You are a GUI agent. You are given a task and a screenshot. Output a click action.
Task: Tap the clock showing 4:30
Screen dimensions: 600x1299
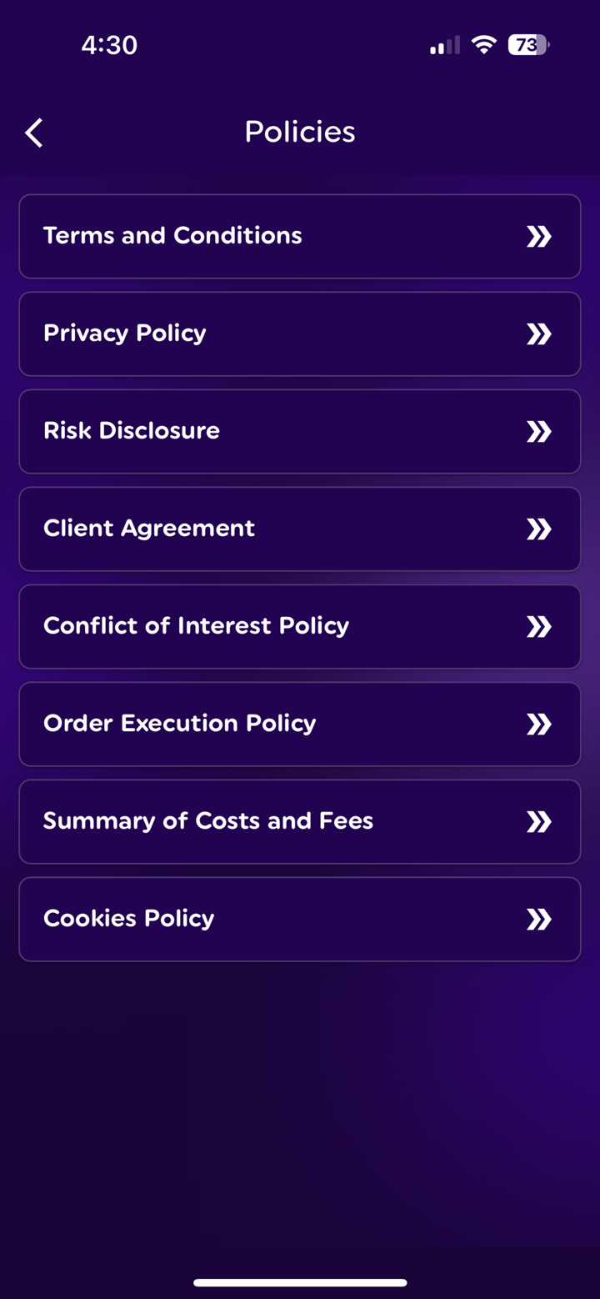point(109,45)
